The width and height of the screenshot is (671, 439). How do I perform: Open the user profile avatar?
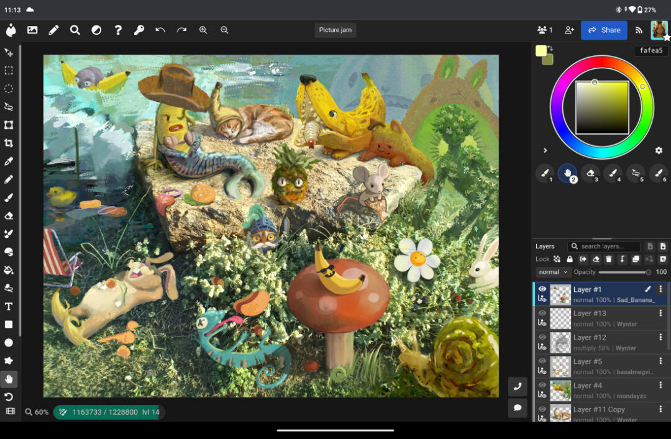[x=659, y=30]
